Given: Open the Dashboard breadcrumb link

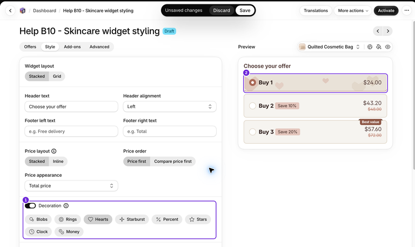Looking at the screenshot, I should click(x=44, y=11).
